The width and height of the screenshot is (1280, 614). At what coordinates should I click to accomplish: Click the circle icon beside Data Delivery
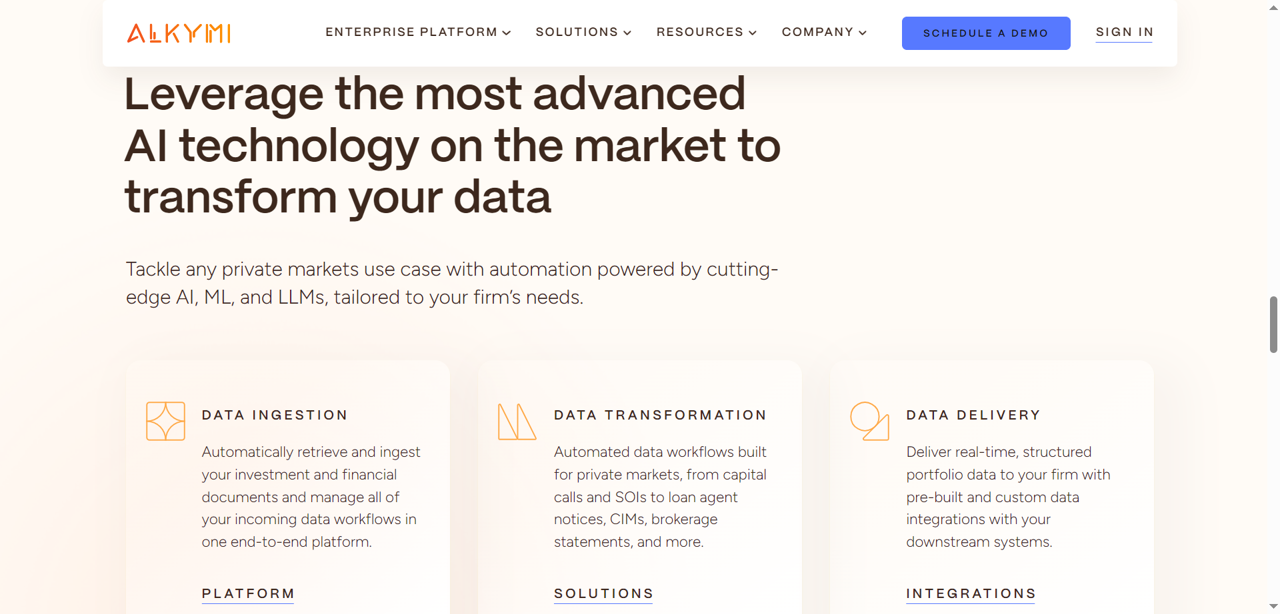[869, 421]
